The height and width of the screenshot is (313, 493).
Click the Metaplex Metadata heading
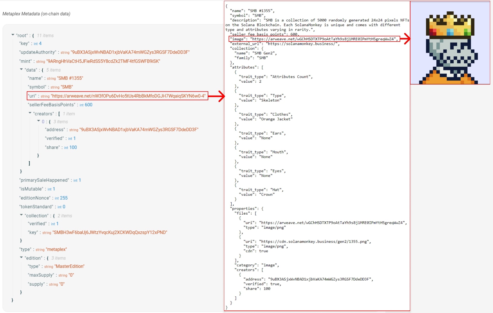pyautogui.click(x=36, y=14)
